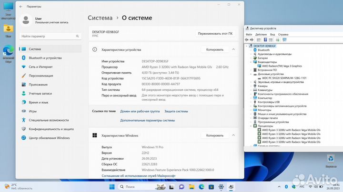Viewport: 343px width, 192px height.
Task: Click Переименовать этот ПК button
Action: tap(215, 34)
